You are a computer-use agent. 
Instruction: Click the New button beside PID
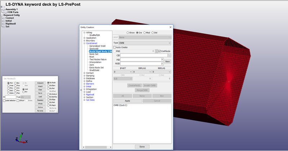click(167, 61)
